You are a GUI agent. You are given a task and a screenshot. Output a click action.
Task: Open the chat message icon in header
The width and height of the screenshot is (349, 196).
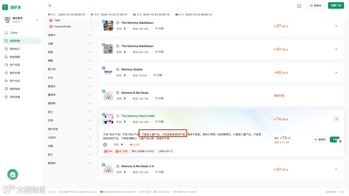(299, 6)
